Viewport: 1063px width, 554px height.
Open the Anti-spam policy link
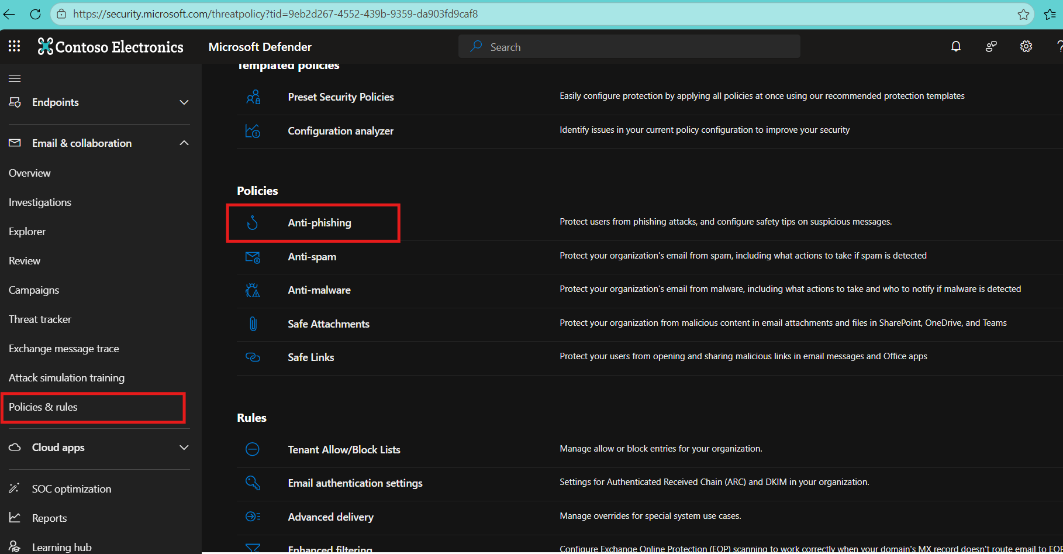[312, 257]
